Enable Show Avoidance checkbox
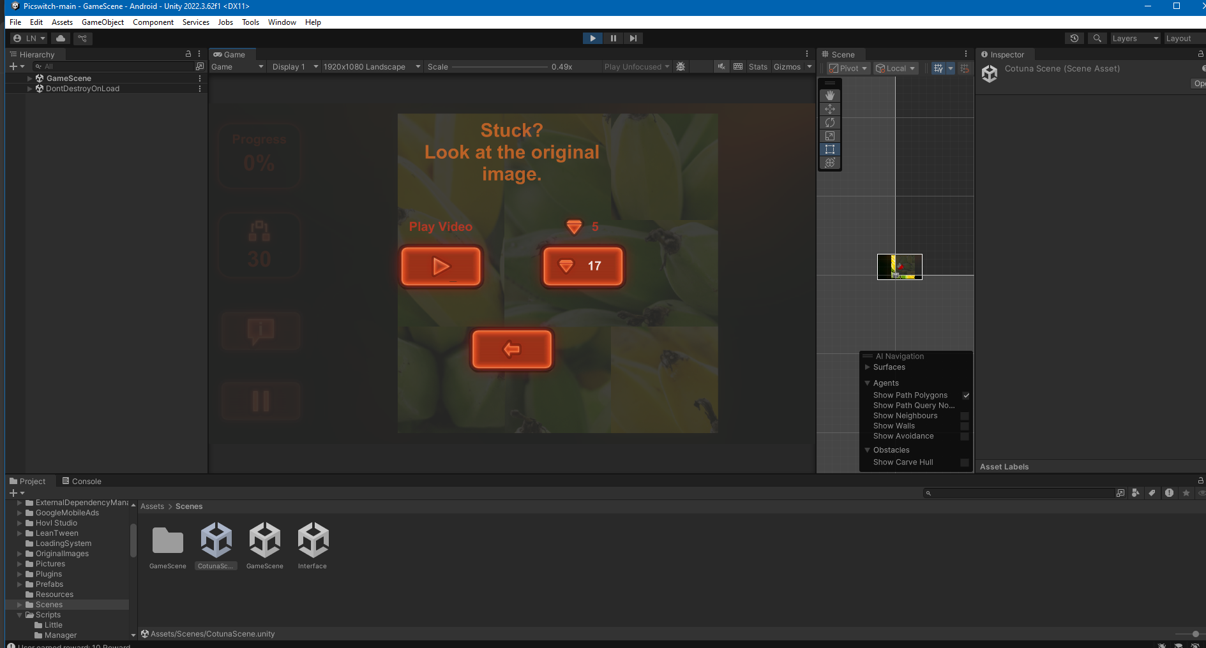Image resolution: width=1206 pixels, height=648 pixels. tap(965, 436)
